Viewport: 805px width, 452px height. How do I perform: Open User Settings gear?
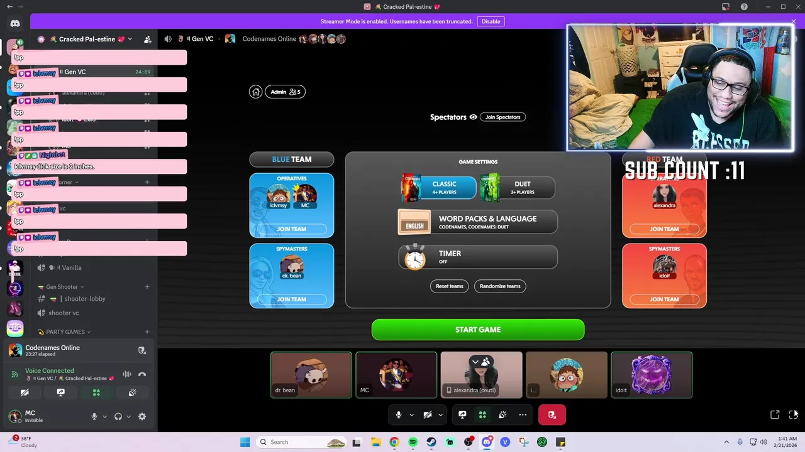pyautogui.click(x=142, y=416)
